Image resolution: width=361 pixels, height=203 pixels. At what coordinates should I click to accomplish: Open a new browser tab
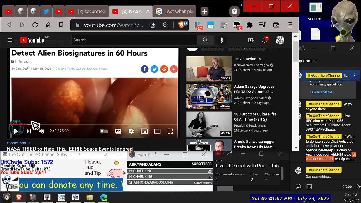(x=204, y=12)
